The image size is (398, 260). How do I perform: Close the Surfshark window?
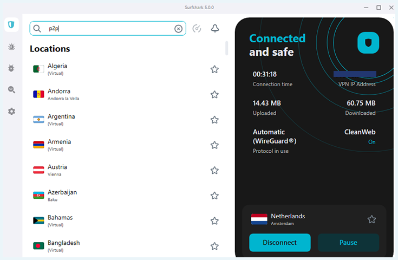coord(391,8)
